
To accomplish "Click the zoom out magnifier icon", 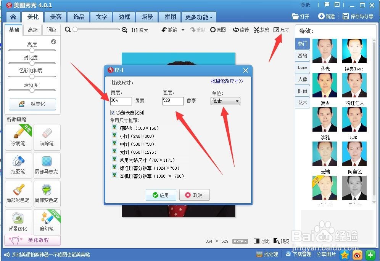I will tap(68, 29).
